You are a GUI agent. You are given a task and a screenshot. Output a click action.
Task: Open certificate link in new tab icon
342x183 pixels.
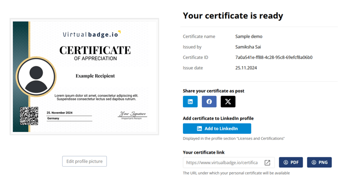[x=267, y=163]
